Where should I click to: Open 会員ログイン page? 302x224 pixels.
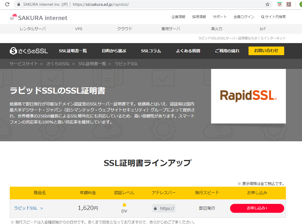(x=244, y=17)
